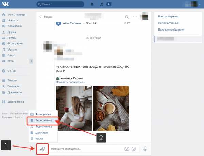Select Видеозапись in attachment menu

(43, 120)
